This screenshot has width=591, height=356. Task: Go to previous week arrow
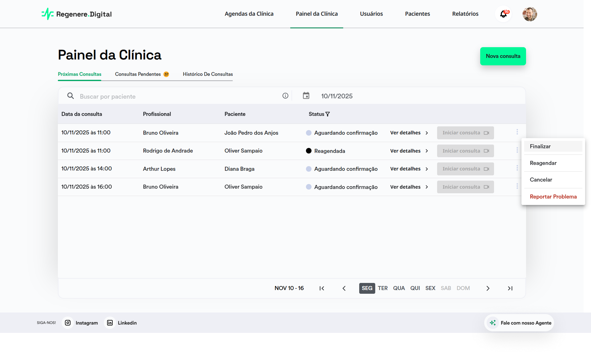tap(344, 288)
